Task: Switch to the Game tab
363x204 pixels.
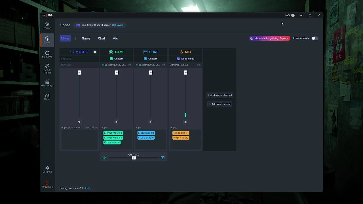Action: point(86,38)
